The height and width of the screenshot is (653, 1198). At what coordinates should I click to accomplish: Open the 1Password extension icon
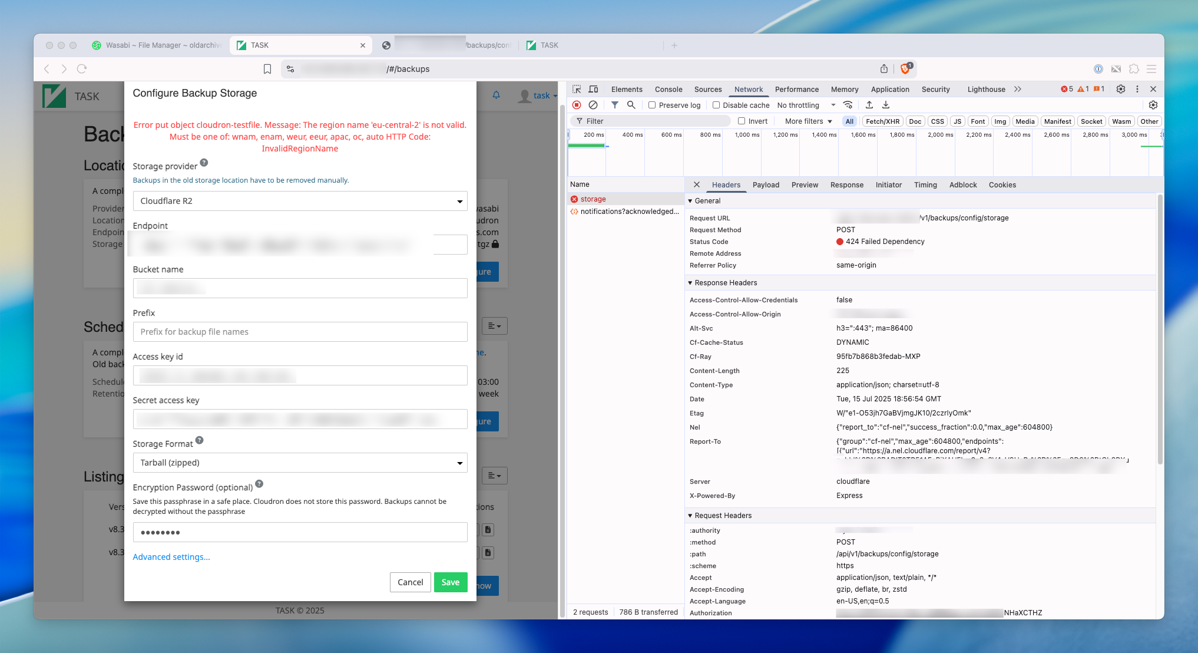pyautogui.click(x=1098, y=69)
